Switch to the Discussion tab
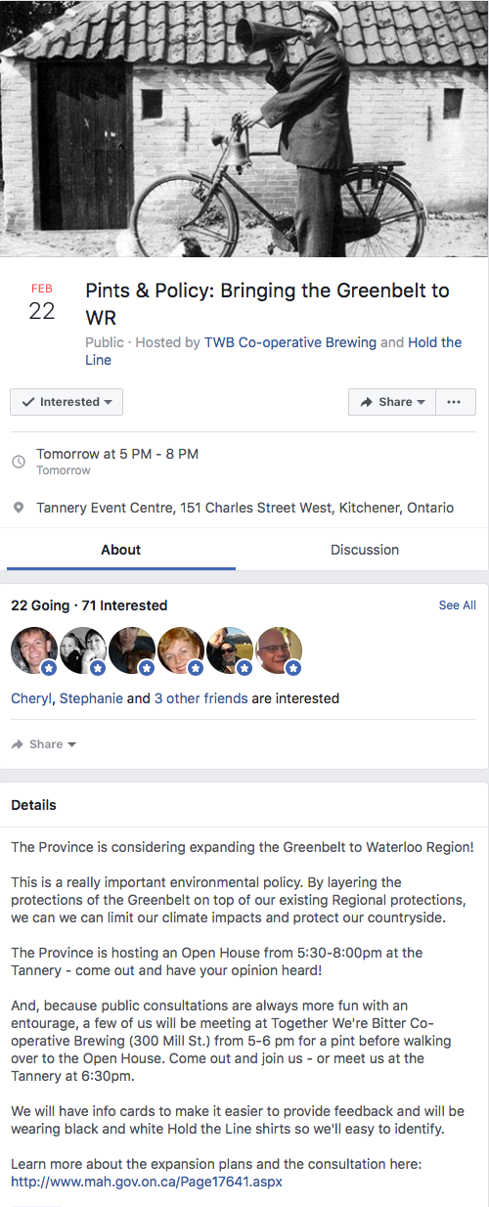The height and width of the screenshot is (1207, 489). (365, 550)
